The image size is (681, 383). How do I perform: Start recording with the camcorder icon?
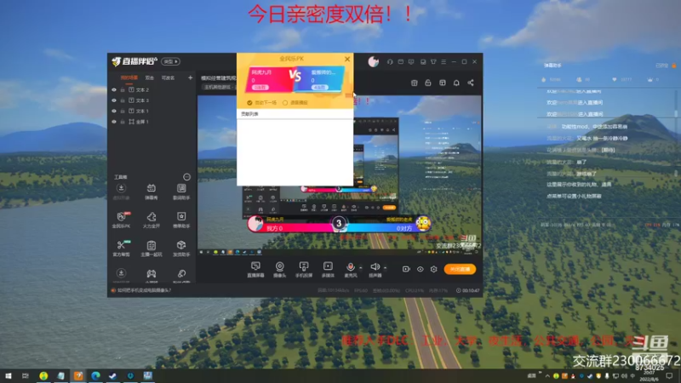(406, 269)
